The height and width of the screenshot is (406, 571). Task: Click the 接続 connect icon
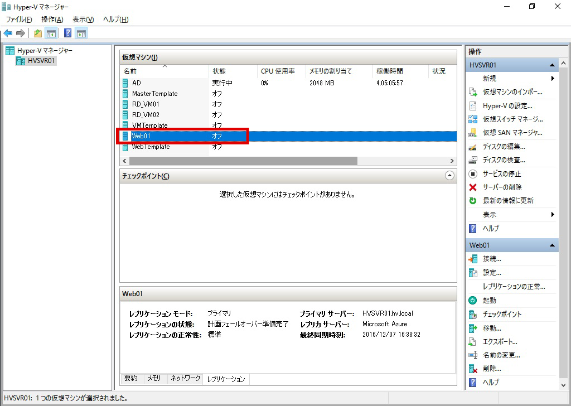tap(473, 259)
